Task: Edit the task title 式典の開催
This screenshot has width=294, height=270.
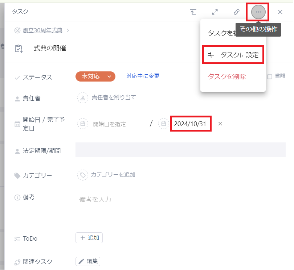Action: (50, 48)
